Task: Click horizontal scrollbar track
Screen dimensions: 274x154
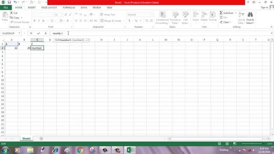Action: click(x=217, y=139)
